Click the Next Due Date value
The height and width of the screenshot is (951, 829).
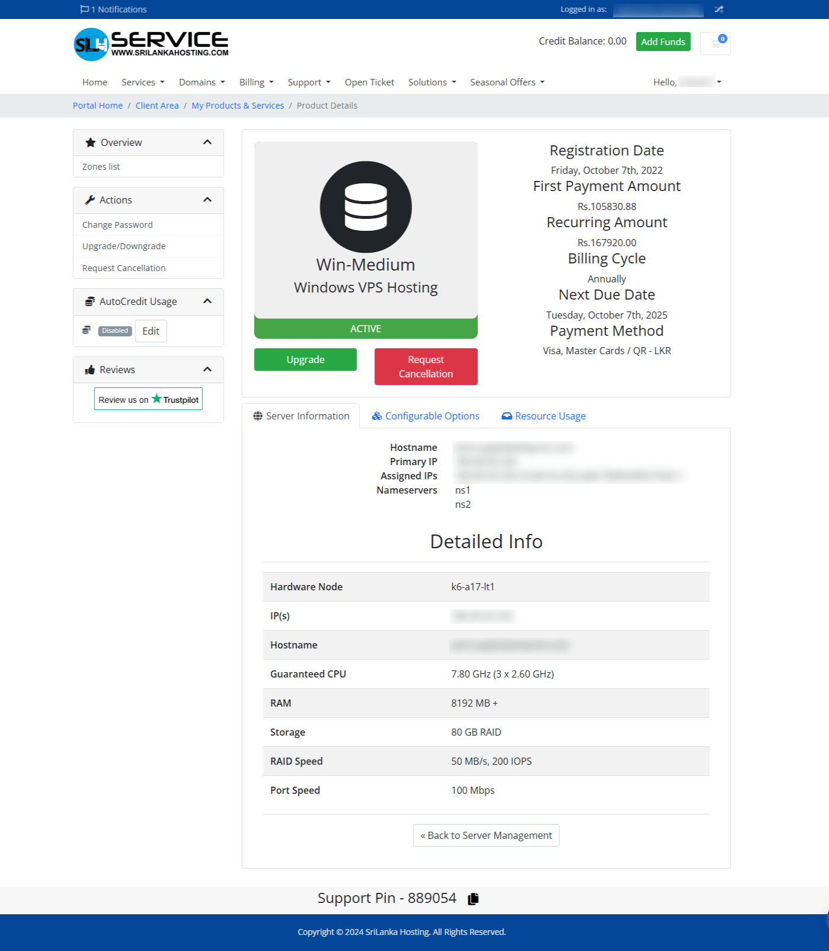607,315
